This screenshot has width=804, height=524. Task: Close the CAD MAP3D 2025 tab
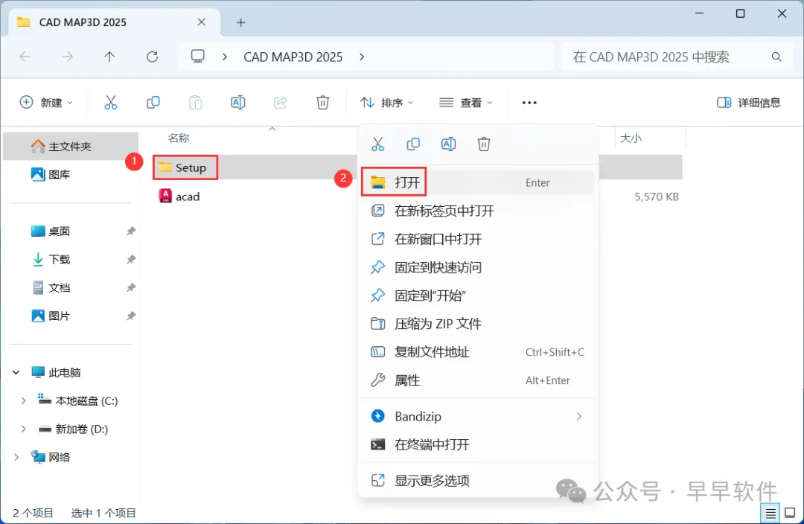click(x=202, y=22)
